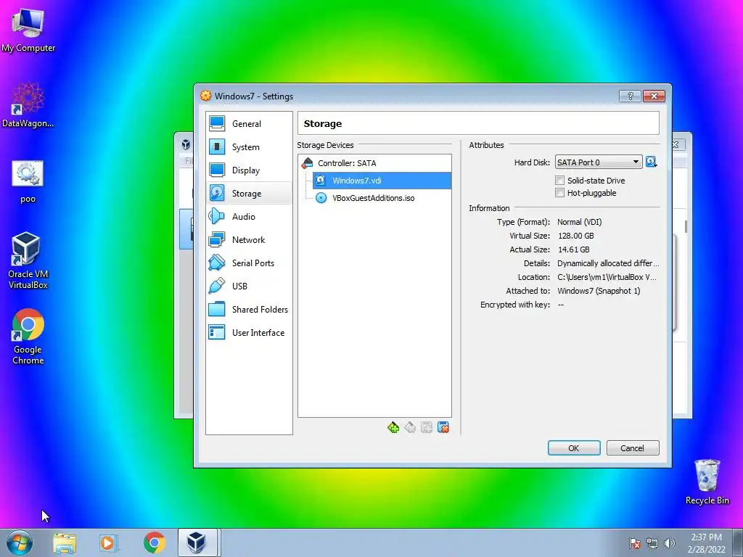Enable the Solid-state Drive checkbox

point(559,181)
